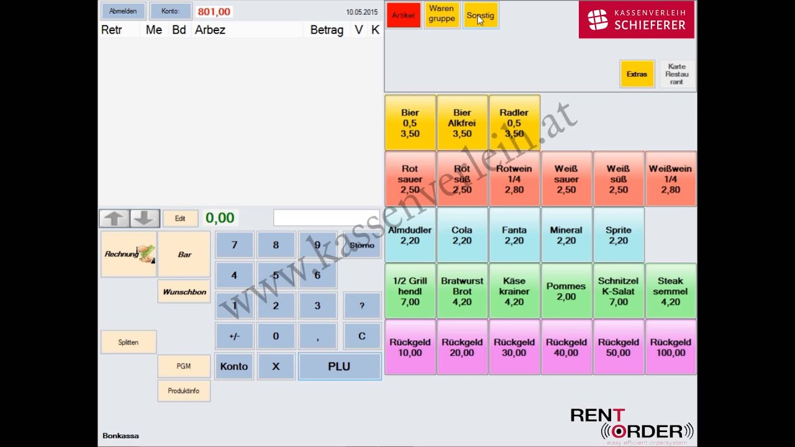The image size is (795, 447).
Task: Tap keypad digit 0
Action: [x=276, y=336]
